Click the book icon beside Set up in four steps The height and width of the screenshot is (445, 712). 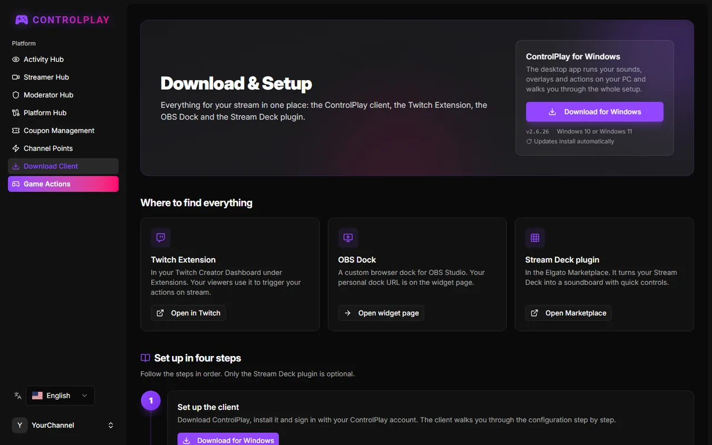[145, 358]
